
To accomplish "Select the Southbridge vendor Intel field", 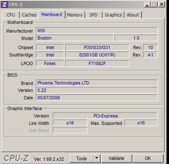I will coord(50,55).
